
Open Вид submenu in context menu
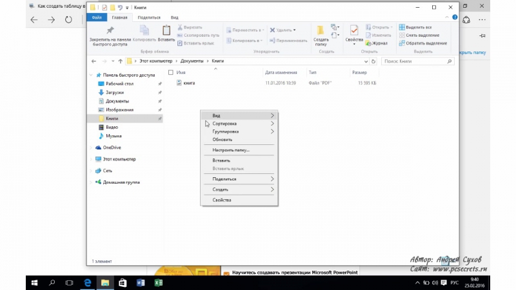(x=239, y=115)
